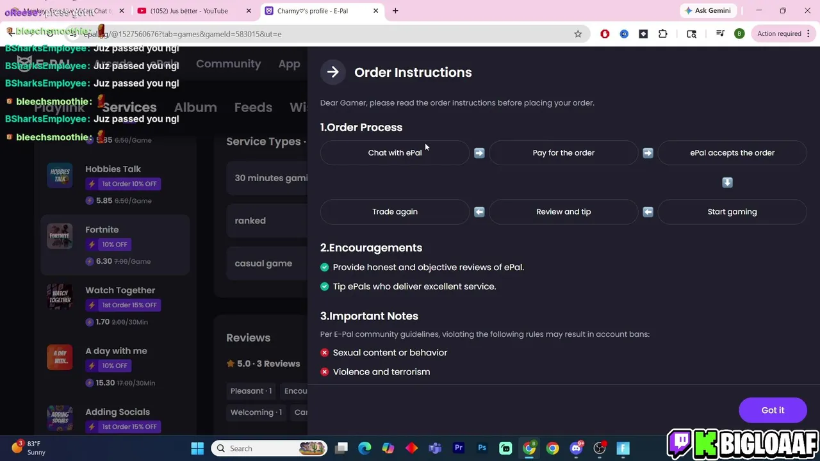Screen dimensions: 820x461
Task: Open the Windows Start menu
Action: [197, 448]
